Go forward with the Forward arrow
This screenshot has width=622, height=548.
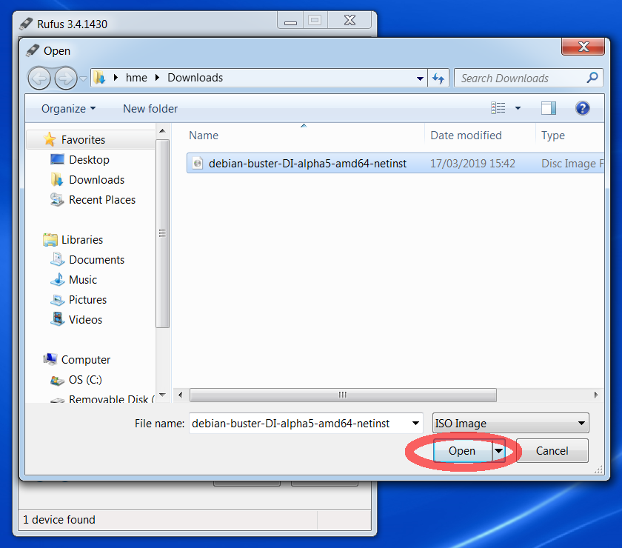66,78
